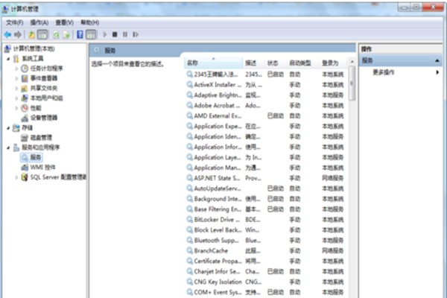Expand the SQL Server 配置管理器 node
447x298 pixels.
(x=17, y=177)
